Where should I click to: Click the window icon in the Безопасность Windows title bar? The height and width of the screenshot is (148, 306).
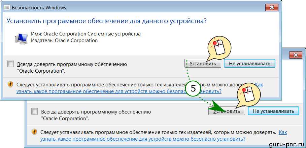7,8
